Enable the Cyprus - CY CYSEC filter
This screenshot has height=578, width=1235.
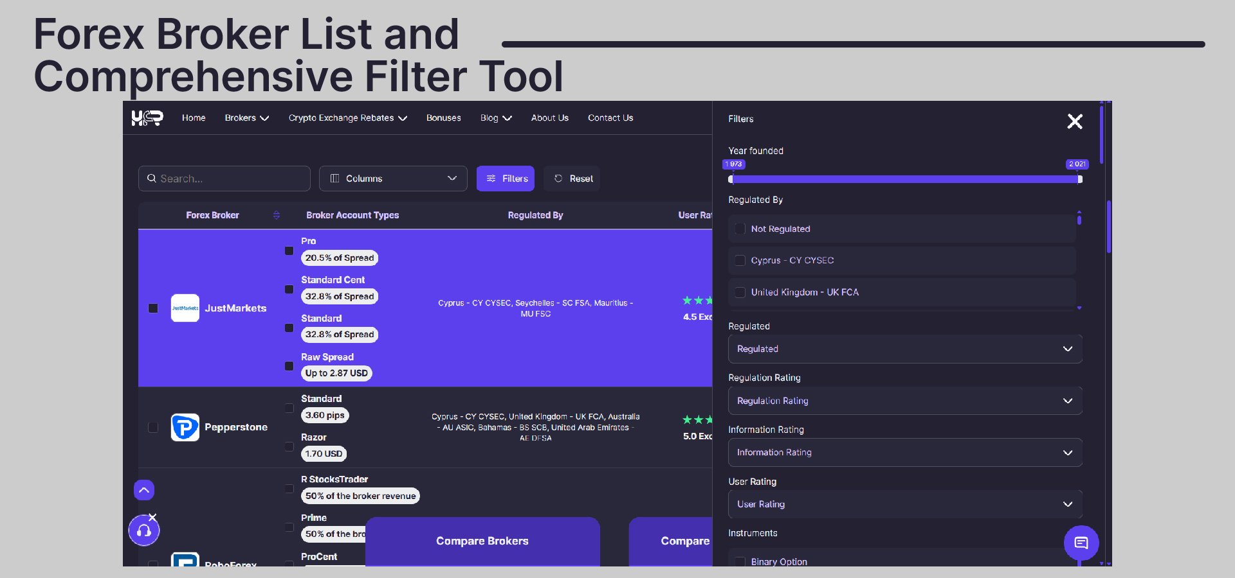pyautogui.click(x=740, y=260)
